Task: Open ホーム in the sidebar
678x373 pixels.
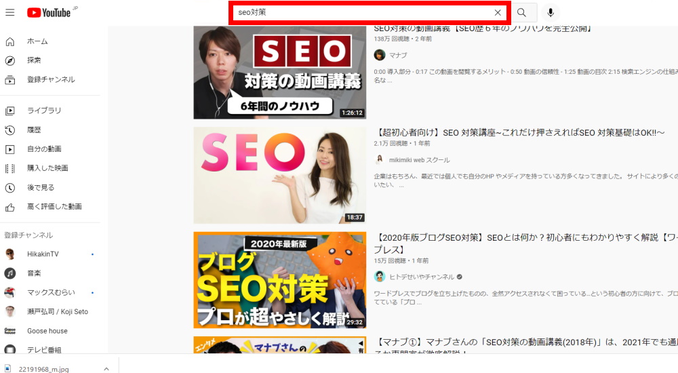Action: pos(37,41)
